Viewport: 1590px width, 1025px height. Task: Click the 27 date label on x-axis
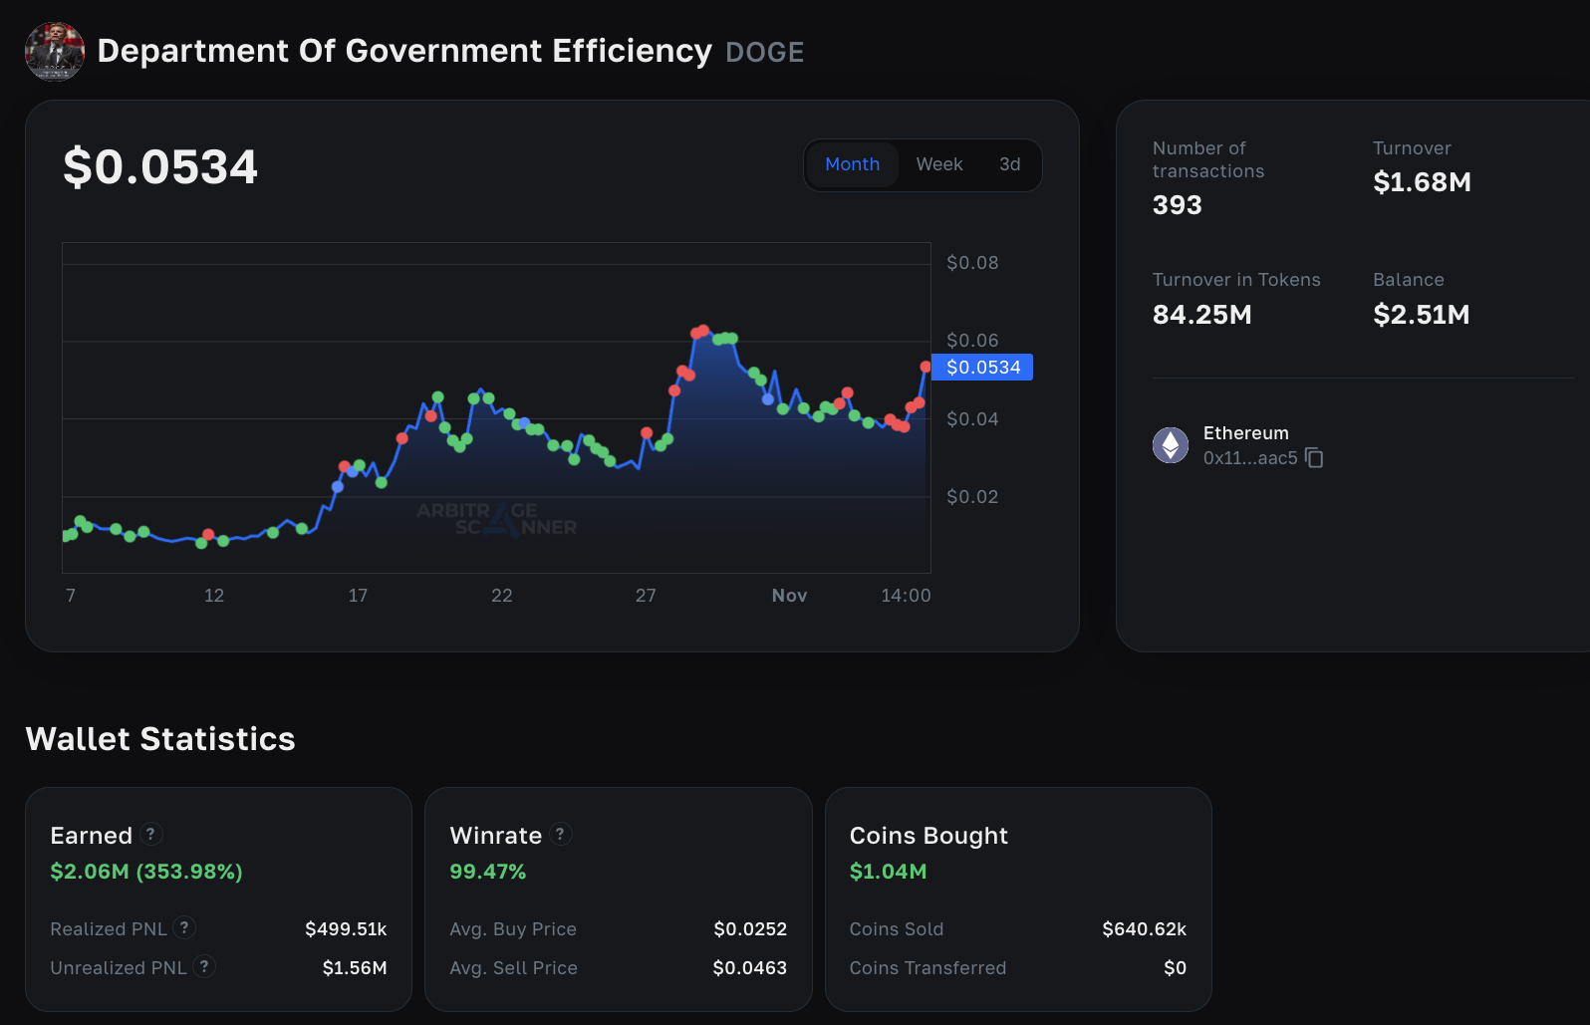point(646,596)
